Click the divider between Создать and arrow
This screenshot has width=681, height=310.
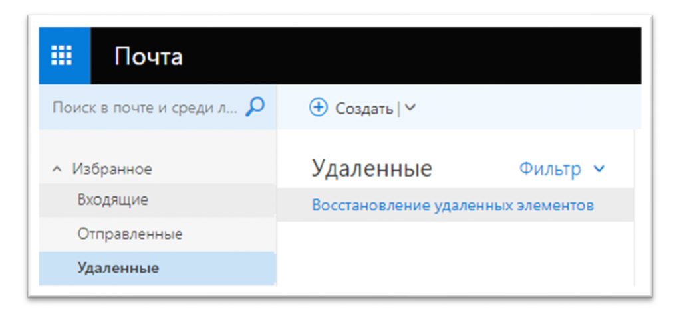[398, 108]
